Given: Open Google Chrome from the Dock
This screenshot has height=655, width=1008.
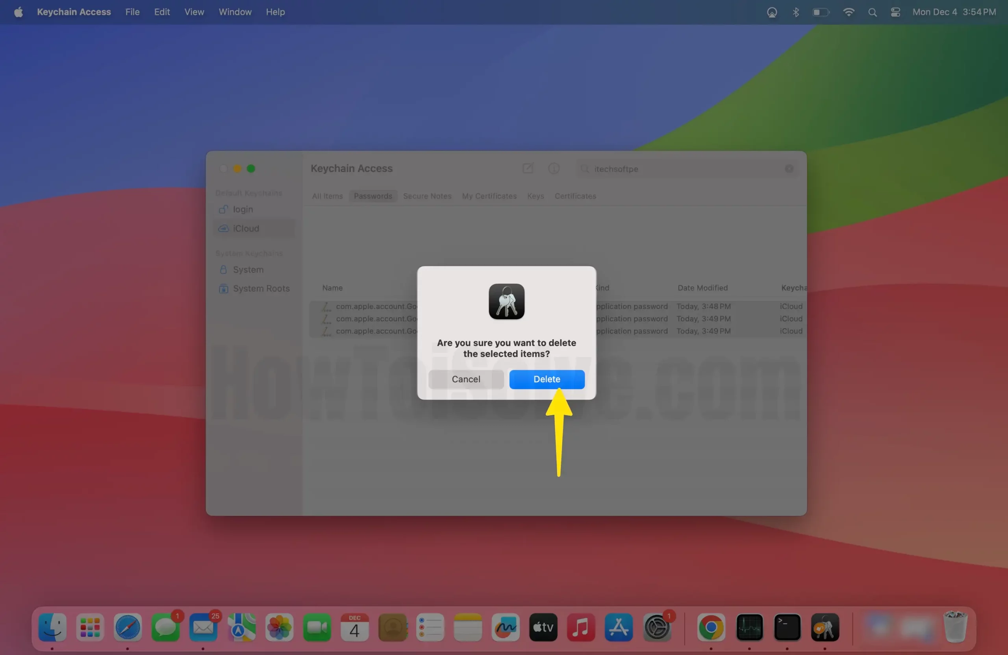Looking at the screenshot, I should [711, 627].
